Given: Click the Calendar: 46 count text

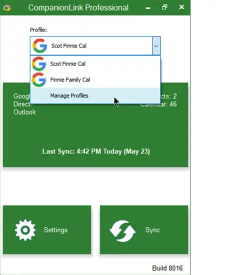Looking at the screenshot, I should (158, 104).
